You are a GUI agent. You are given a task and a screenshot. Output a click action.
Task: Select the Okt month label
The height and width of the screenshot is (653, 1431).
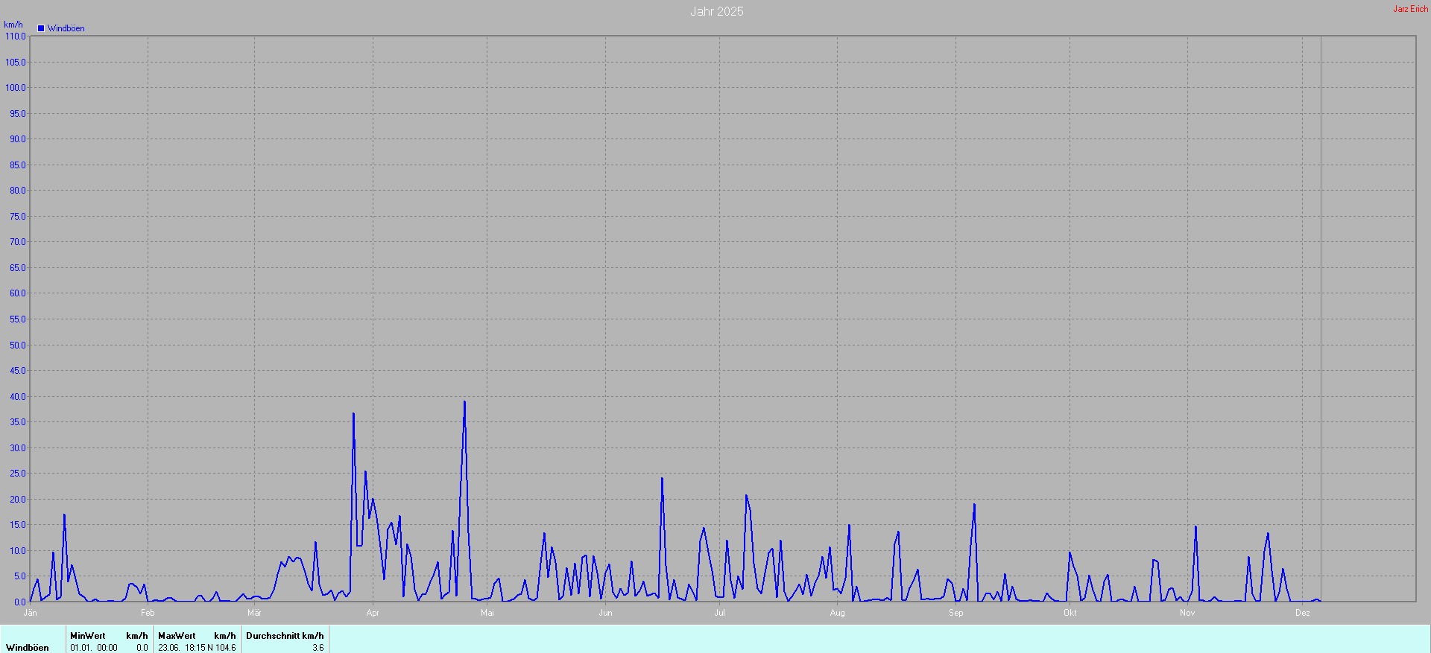tap(1070, 613)
